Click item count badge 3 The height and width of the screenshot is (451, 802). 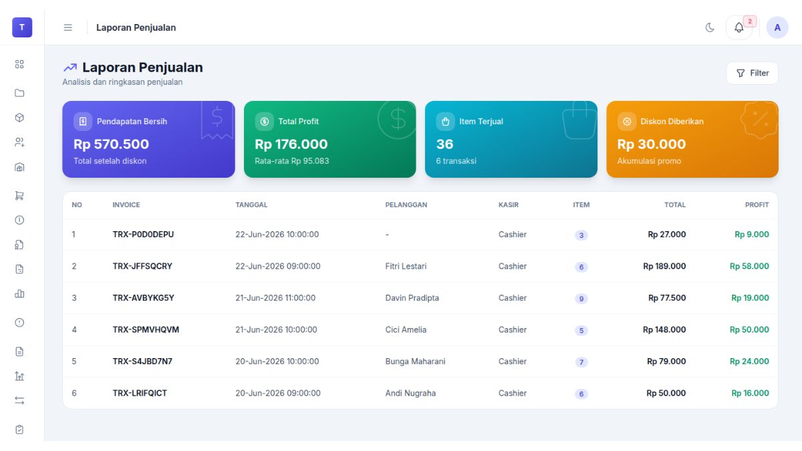point(581,235)
